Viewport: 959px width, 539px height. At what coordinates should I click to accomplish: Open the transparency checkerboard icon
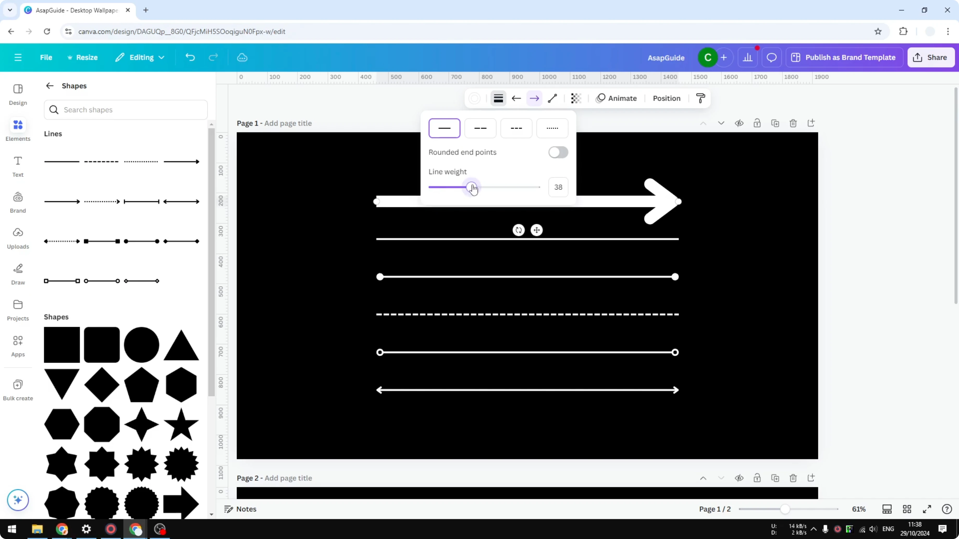click(x=576, y=98)
